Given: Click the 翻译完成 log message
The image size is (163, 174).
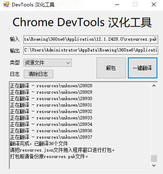Looking at the screenshot, I should pos(39,143).
